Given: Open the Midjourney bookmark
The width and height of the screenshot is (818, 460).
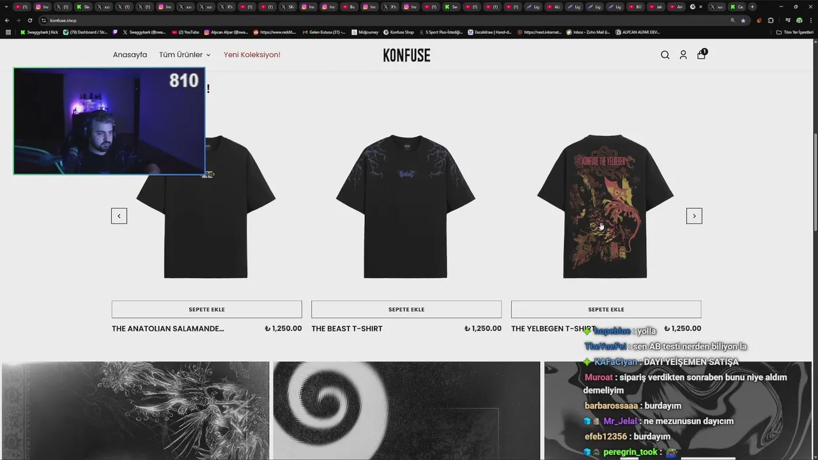Looking at the screenshot, I should 365,32.
